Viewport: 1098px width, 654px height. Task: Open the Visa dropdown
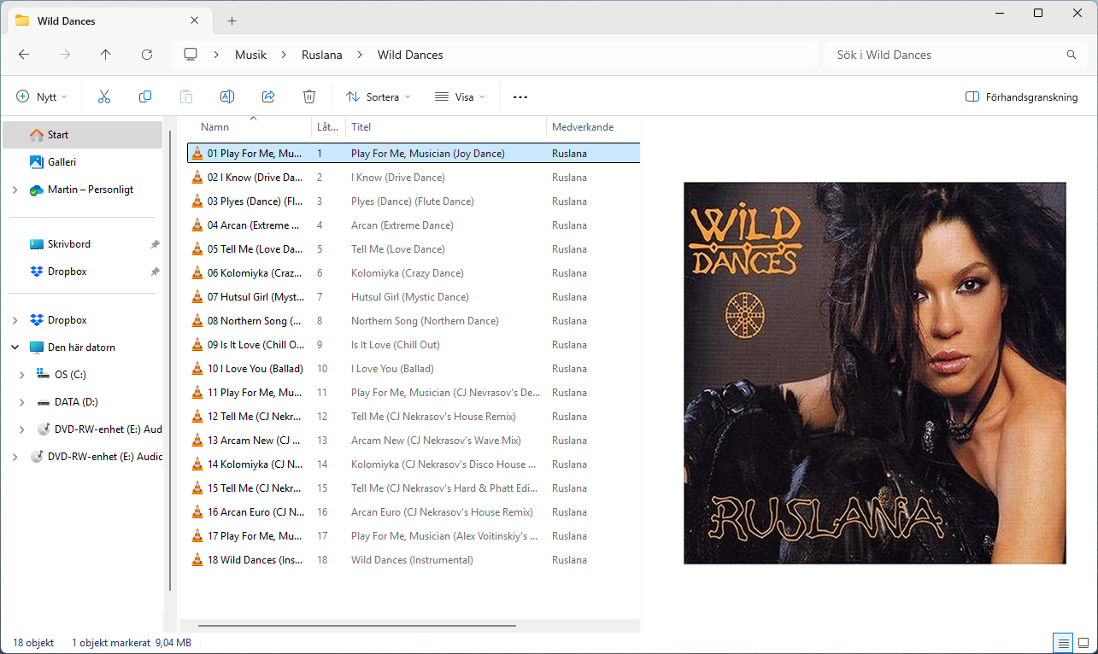pos(460,96)
